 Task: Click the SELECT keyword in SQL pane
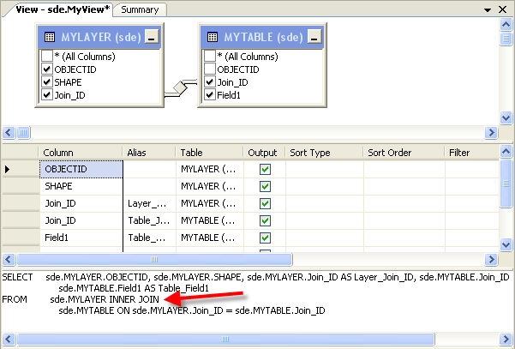coord(17,277)
